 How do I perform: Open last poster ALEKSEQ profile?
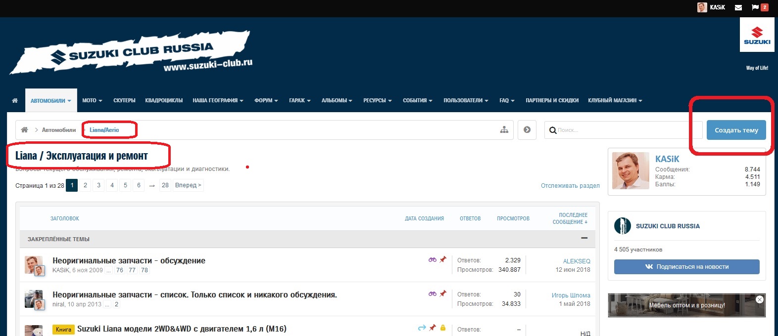pos(577,261)
